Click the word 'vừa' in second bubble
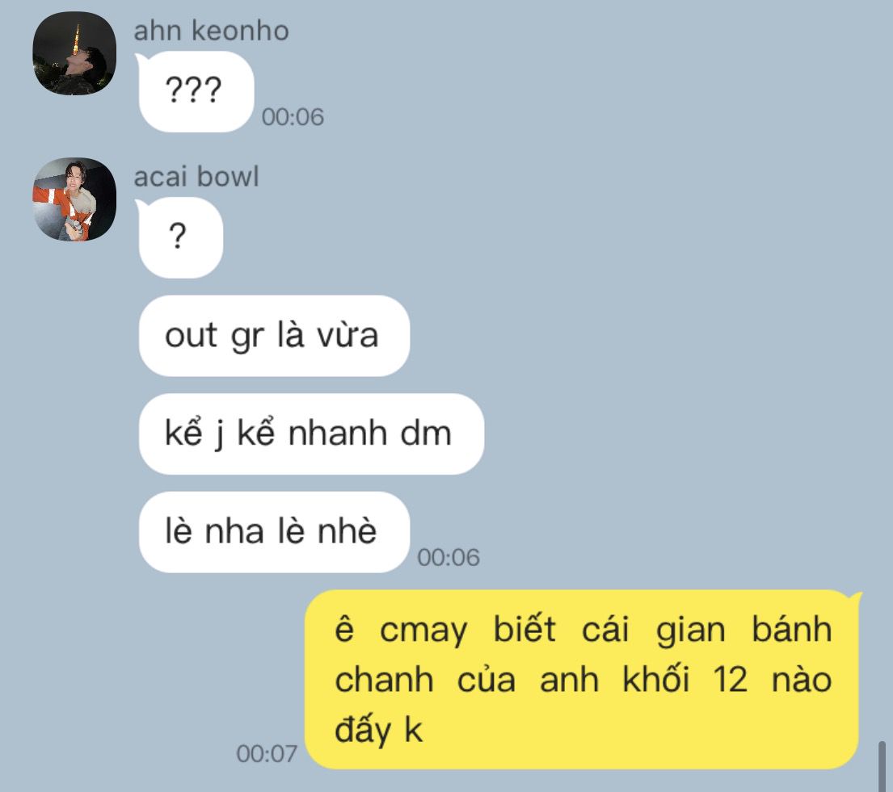Screen dimensions: 893x792 (348, 336)
